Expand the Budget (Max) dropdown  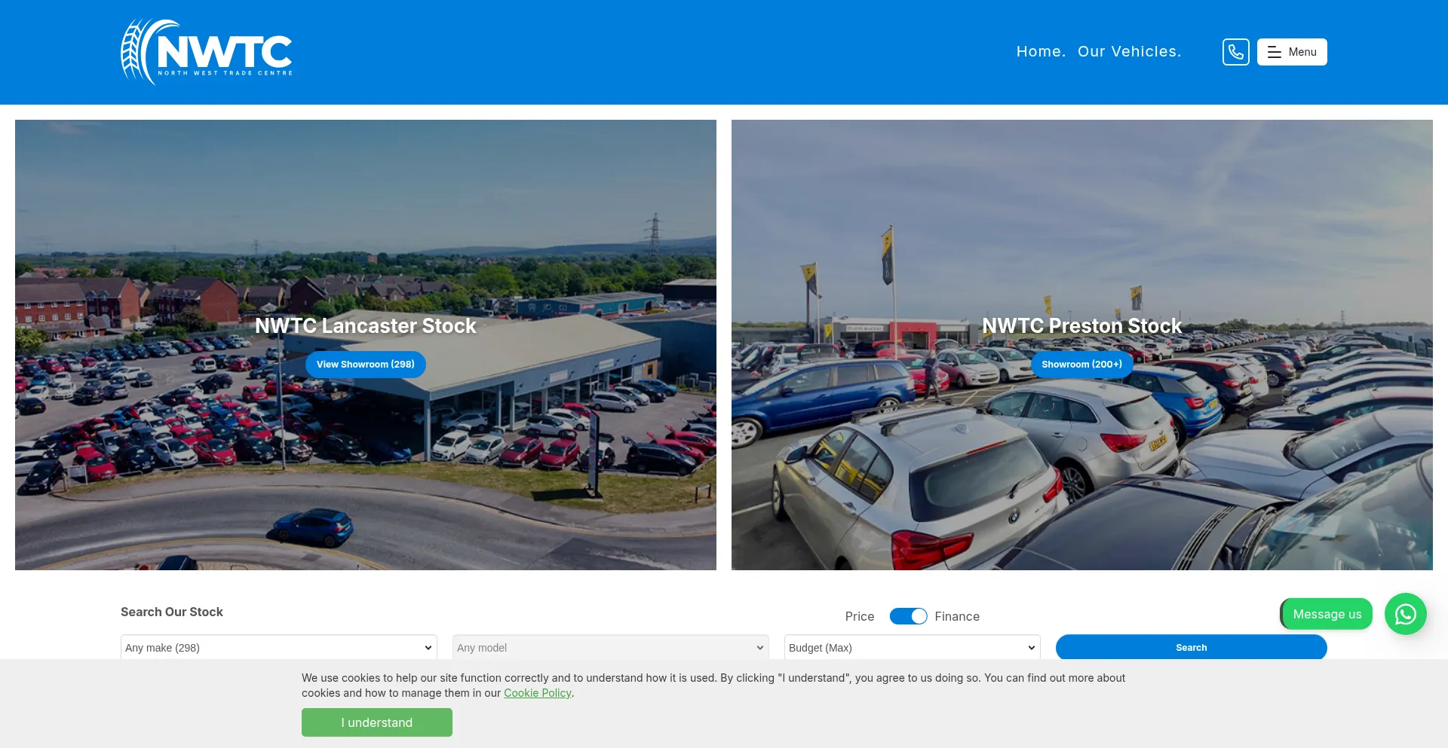pos(913,648)
